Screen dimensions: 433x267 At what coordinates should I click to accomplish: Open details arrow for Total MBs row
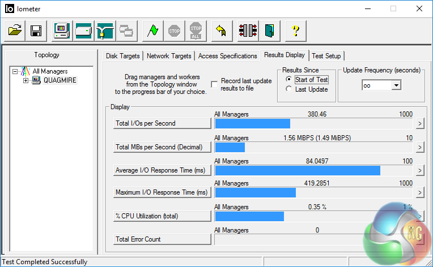(x=420, y=148)
